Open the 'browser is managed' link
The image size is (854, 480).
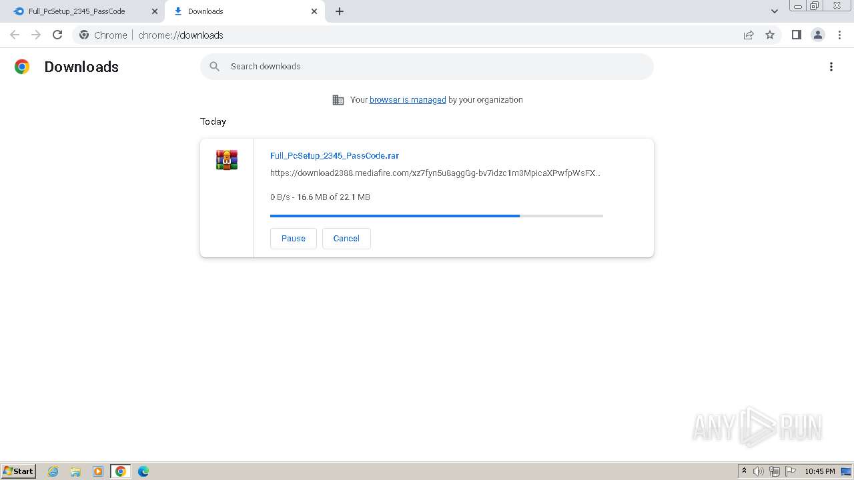(x=408, y=100)
